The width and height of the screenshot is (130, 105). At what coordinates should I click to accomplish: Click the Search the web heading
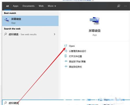tap(12, 29)
